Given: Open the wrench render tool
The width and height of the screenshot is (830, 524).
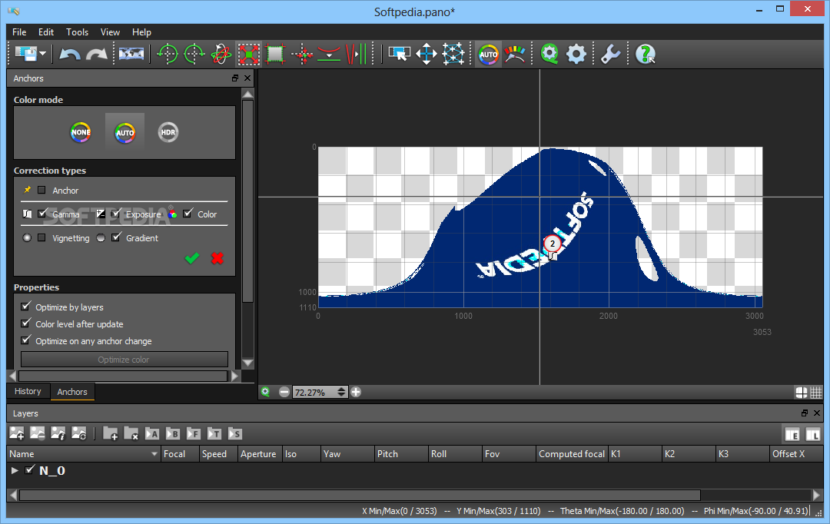Looking at the screenshot, I should click(x=610, y=54).
